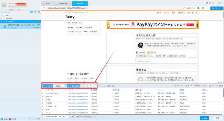
Task: Click 詳細ページに行く link icon
Action: pos(195,86)
